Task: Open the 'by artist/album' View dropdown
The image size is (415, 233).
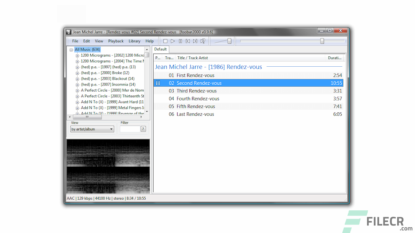Action: coord(112,129)
